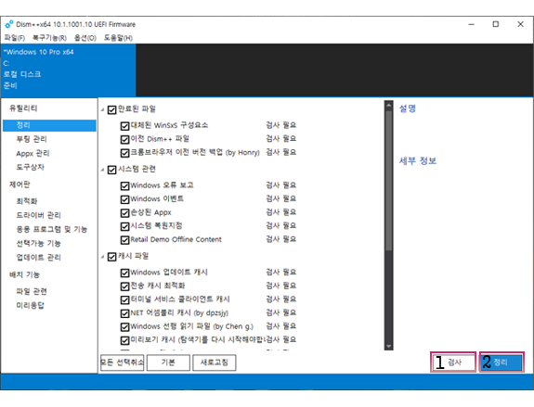Screen dimensions: 534x407
Task: Open 드라이버 관리 in the sidebar
Action: [38, 215]
